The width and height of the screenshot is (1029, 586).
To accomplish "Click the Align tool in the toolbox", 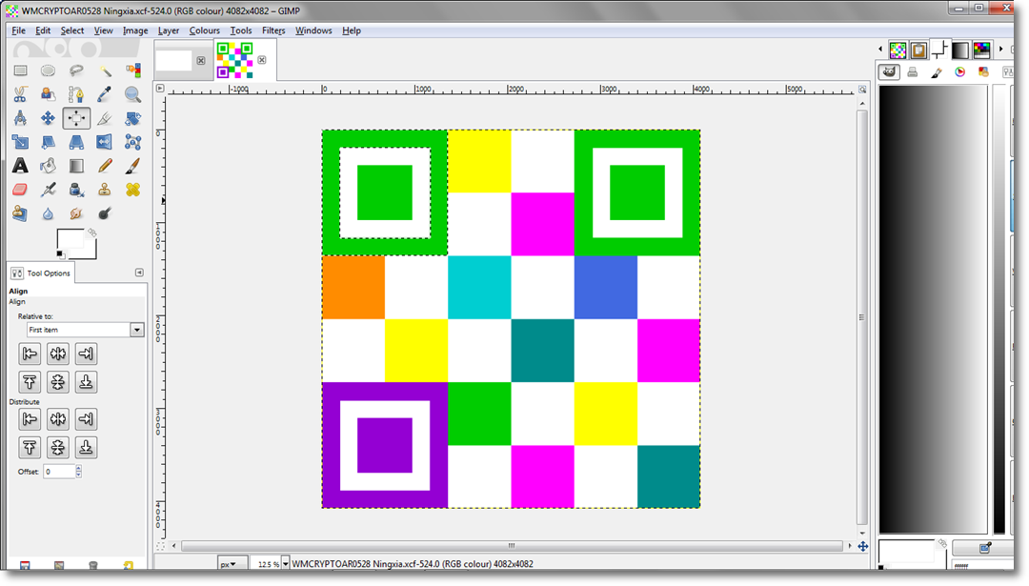I will 76,118.
